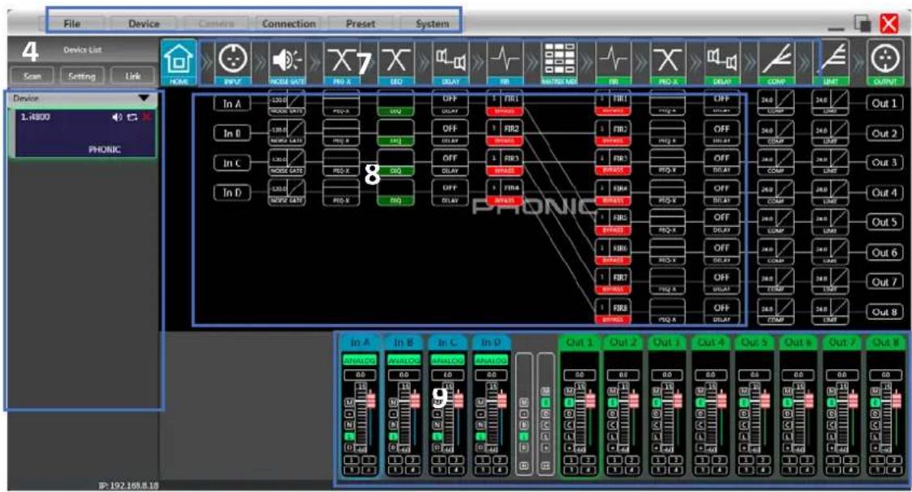
Task: Open the INPUT connector module icon
Action: 233,63
